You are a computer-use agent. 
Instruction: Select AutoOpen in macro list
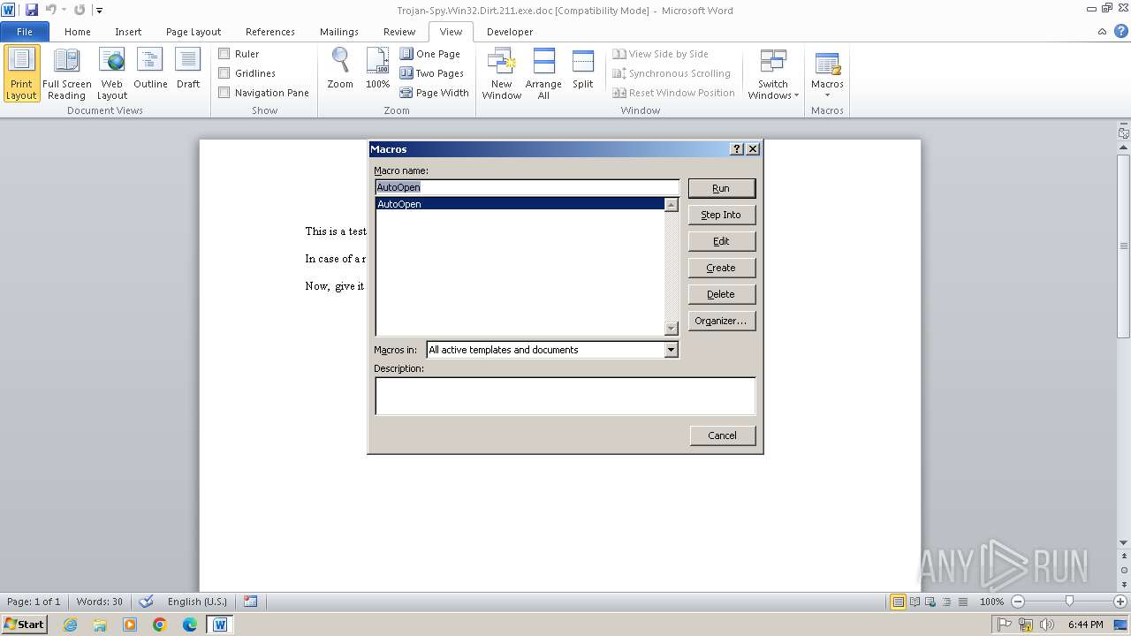coord(520,204)
